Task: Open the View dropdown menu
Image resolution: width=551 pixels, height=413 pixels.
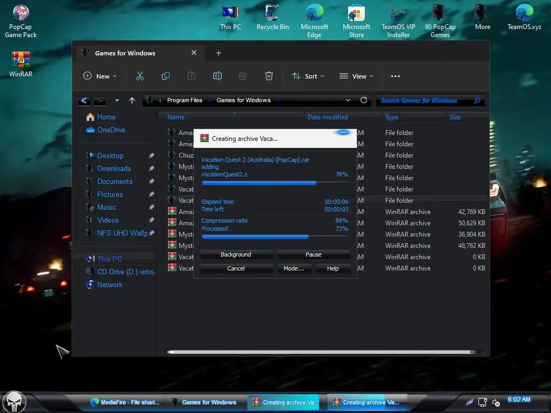Action: pyautogui.click(x=356, y=76)
